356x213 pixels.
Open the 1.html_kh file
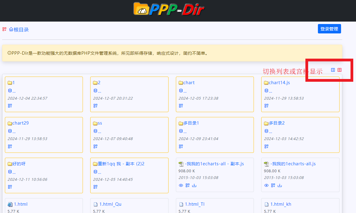coord(280,204)
